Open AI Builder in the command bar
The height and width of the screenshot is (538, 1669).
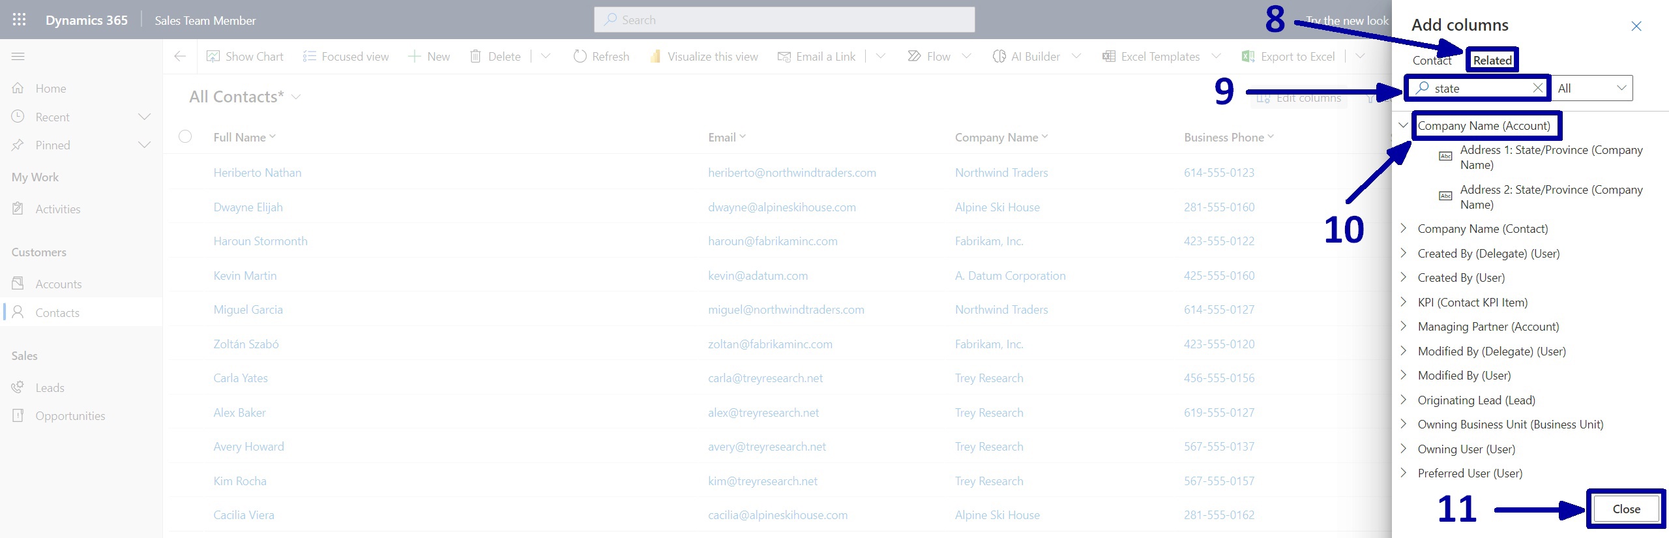(x=1037, y=57)
